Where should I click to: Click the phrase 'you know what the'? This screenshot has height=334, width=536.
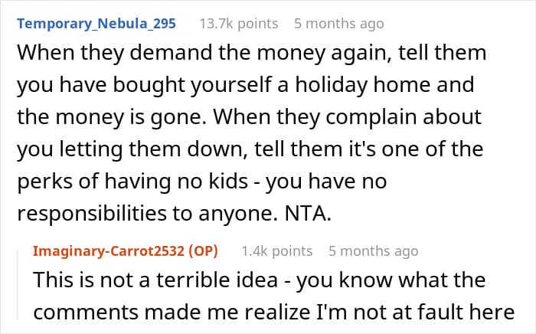391,280
